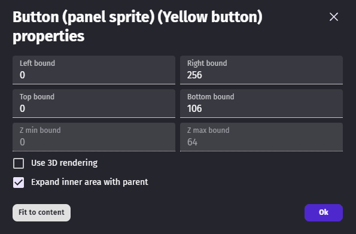Click the "Use 3D rendering" label text
This screenshot has width=356, height=234.
pyautogui.click(x=64, y=163)
